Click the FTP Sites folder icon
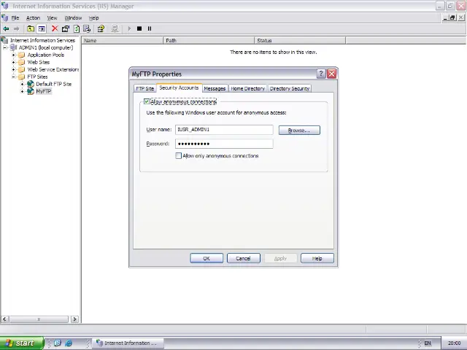 point(21,77)
